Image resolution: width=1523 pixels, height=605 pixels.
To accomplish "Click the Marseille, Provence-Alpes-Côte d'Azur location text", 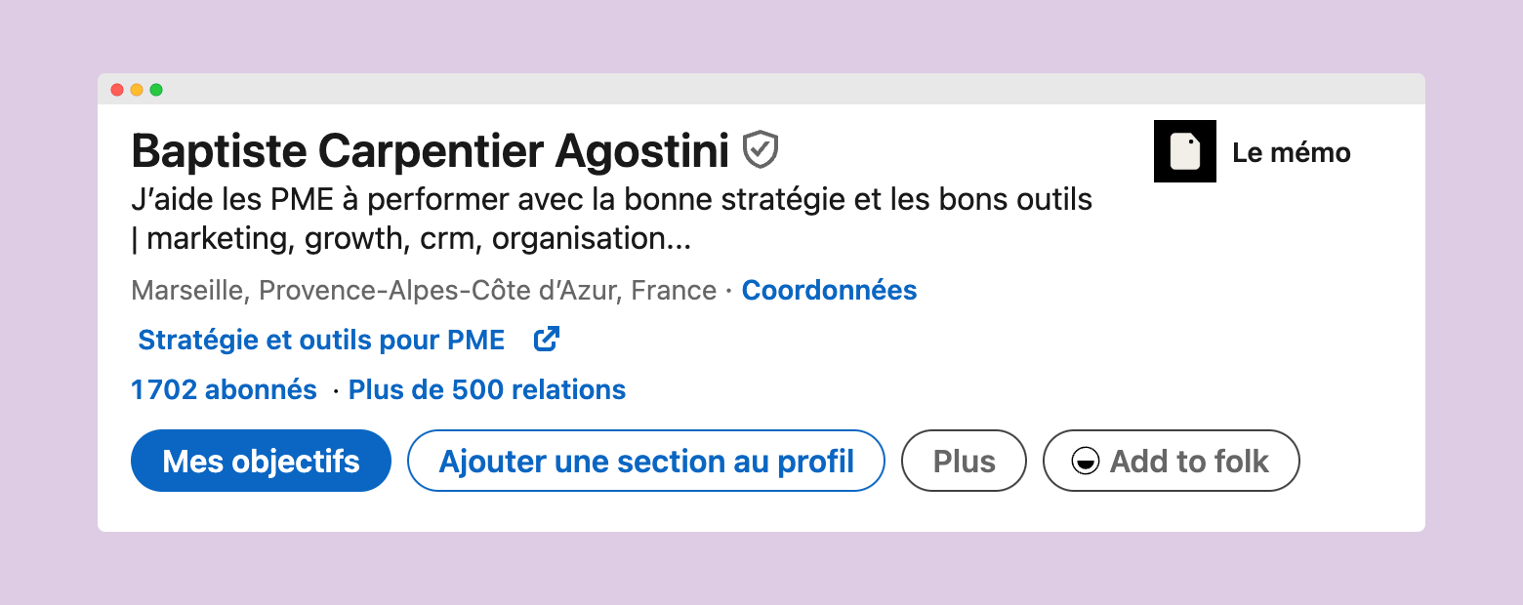I will pos(424,291).
